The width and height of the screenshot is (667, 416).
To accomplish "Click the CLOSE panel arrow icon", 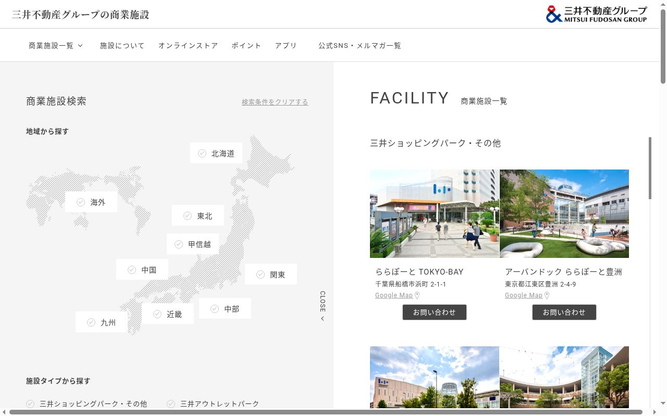I will coord(323,319).
